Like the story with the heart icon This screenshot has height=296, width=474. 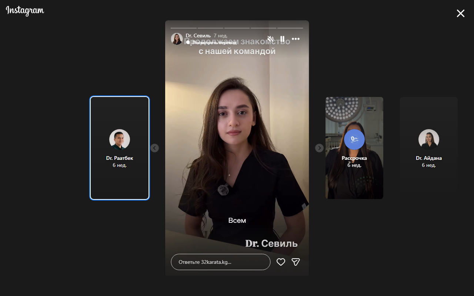(281, 262)
